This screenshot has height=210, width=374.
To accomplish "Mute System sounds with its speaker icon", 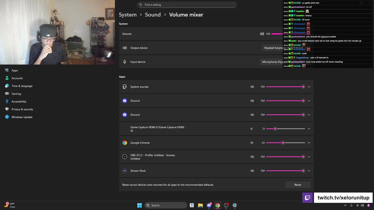I will click(x=252, y=87).
